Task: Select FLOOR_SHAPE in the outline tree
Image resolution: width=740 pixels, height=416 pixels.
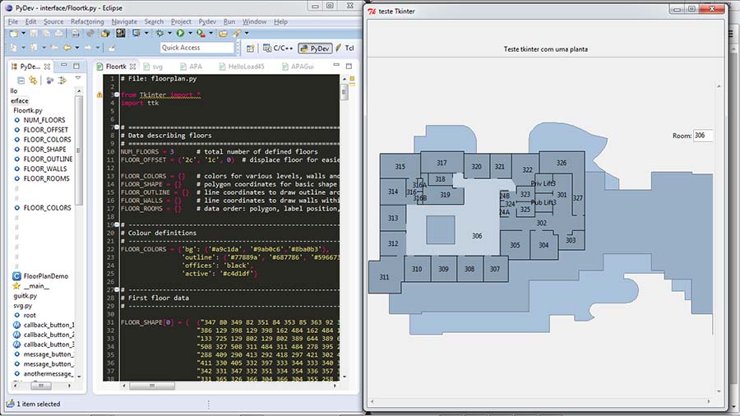Action: pyautogui.click(x=45, y=149)
